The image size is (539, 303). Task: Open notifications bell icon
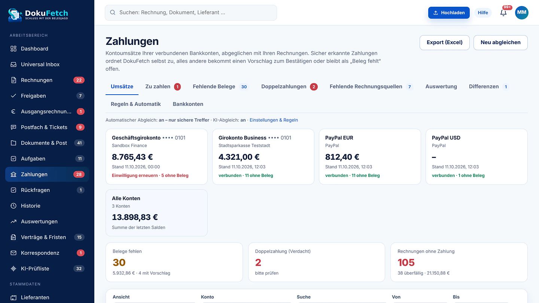click(503, 13)
